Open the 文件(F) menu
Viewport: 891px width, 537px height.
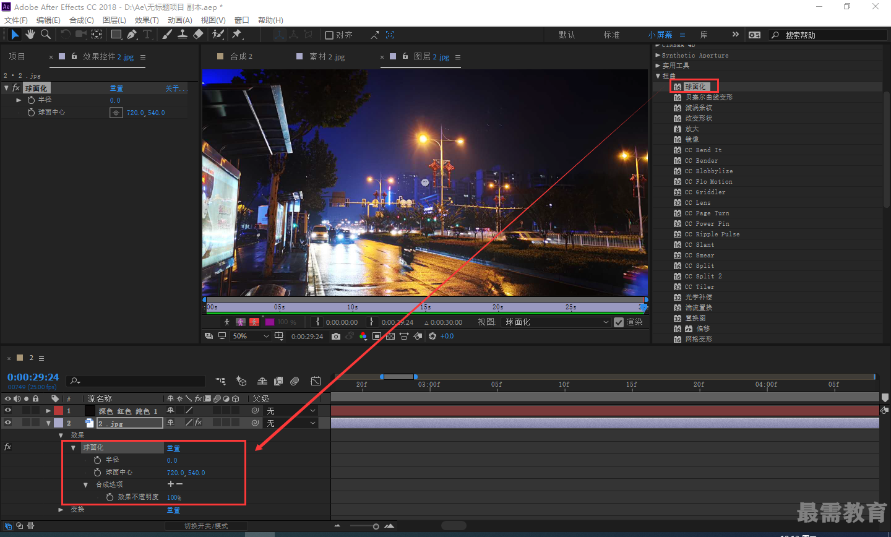coord(16,20)
